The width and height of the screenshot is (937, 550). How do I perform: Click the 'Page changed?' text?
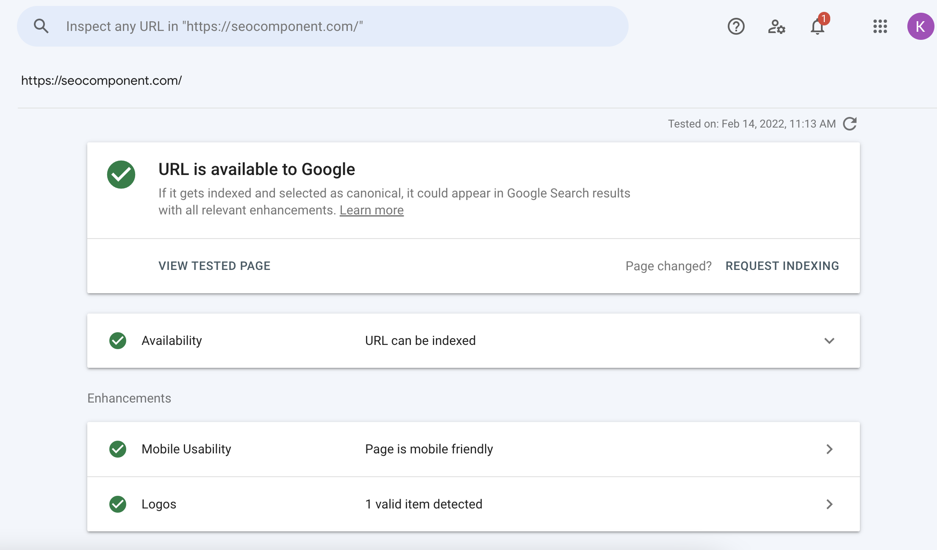coord(668,266)
